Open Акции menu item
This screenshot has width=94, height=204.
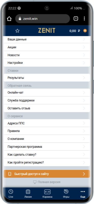47,47
